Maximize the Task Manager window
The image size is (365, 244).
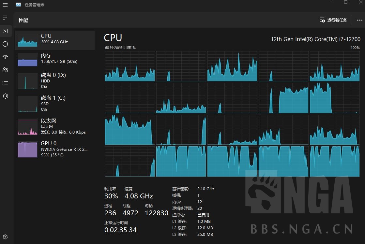coord(346,2)
